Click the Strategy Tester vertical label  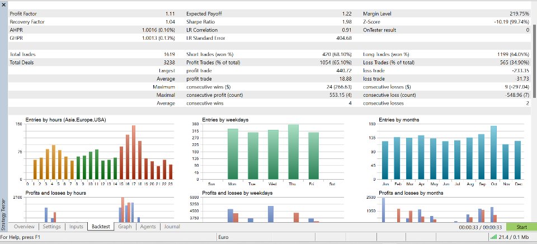click(x=4, y=214)
